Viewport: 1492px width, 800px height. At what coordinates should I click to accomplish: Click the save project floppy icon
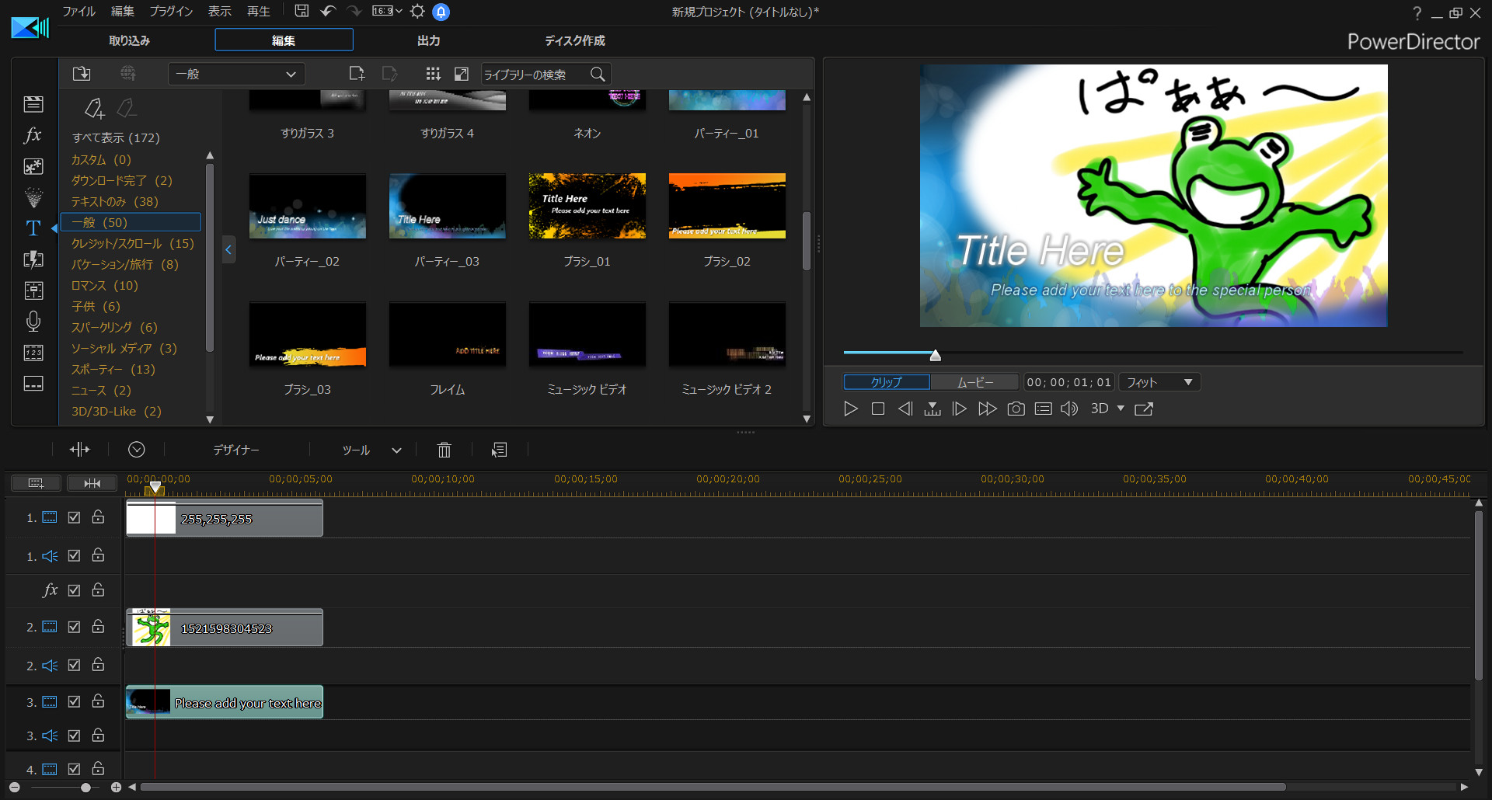(x=302, y=11)
